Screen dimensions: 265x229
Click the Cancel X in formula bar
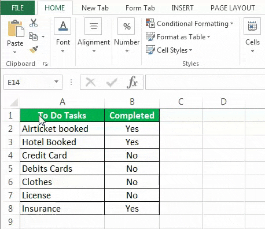[x=90, y=82]
